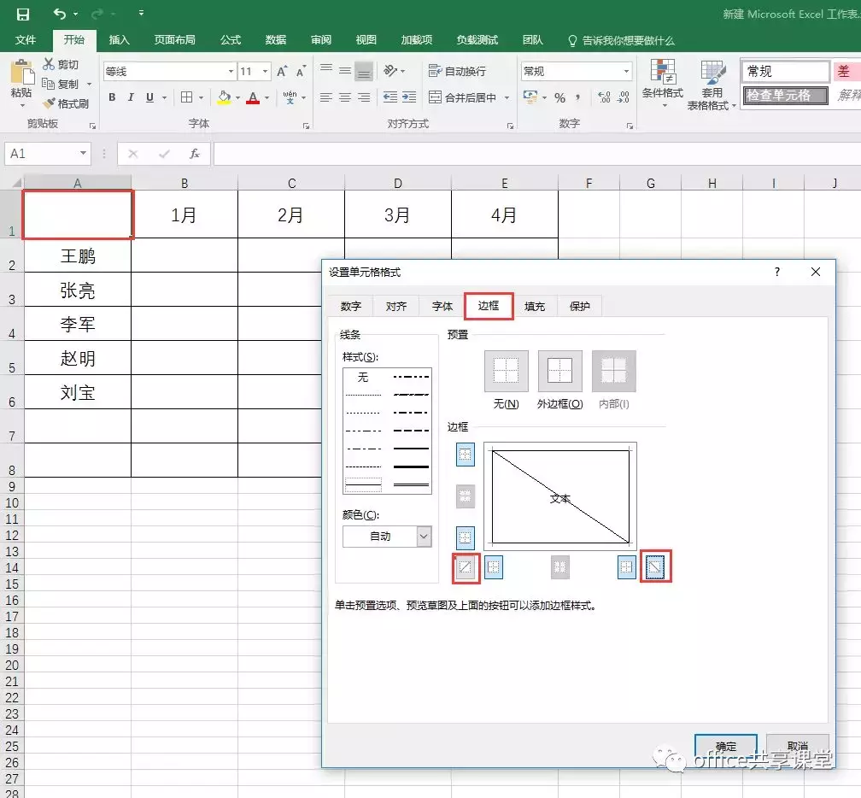Open Conditional Formatting options
The height and width of the screenshot is (798, 861).
(663, 83)
